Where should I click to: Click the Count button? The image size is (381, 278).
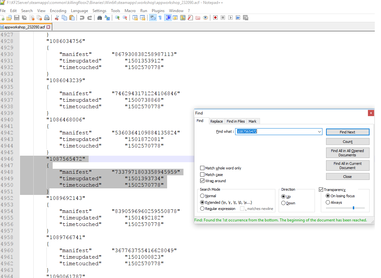347,142
